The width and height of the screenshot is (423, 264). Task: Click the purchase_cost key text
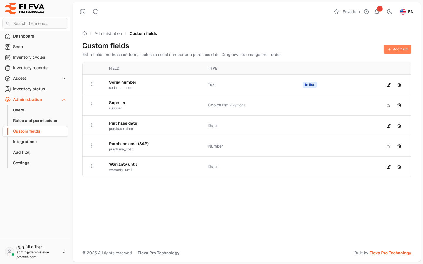pos(121,149)
